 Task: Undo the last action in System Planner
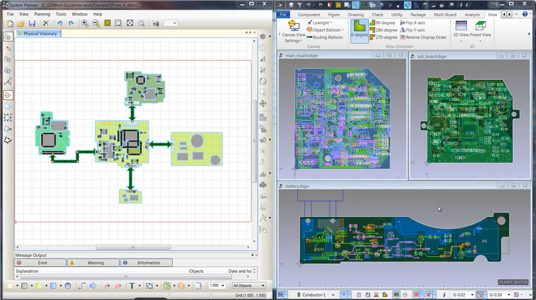pos(60,23)
